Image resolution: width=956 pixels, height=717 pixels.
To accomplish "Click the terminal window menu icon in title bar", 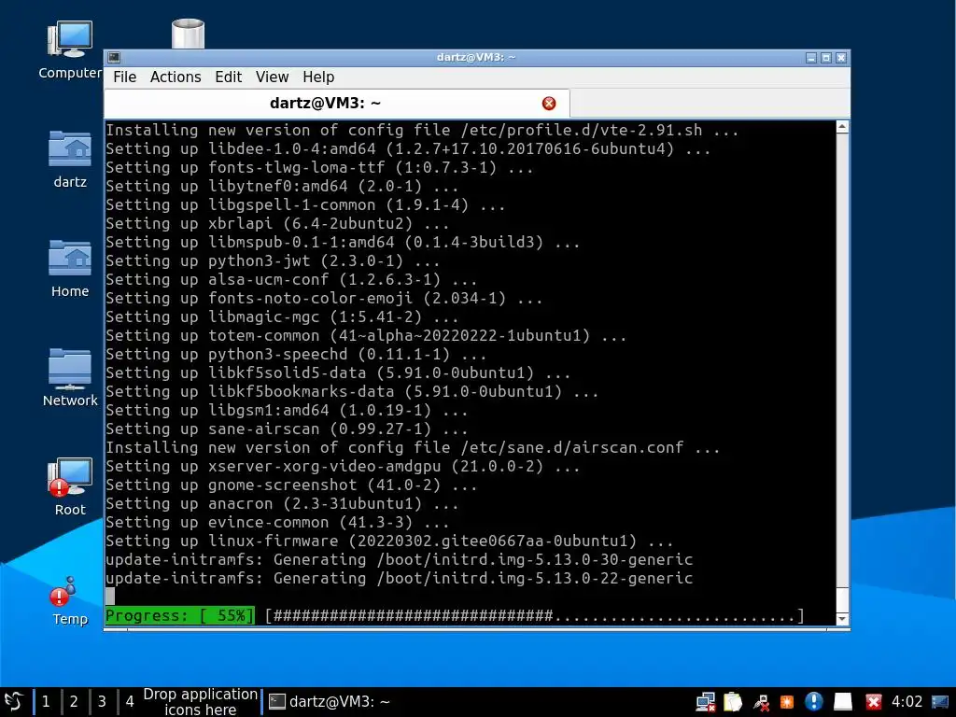I will (x=114, y=57).
